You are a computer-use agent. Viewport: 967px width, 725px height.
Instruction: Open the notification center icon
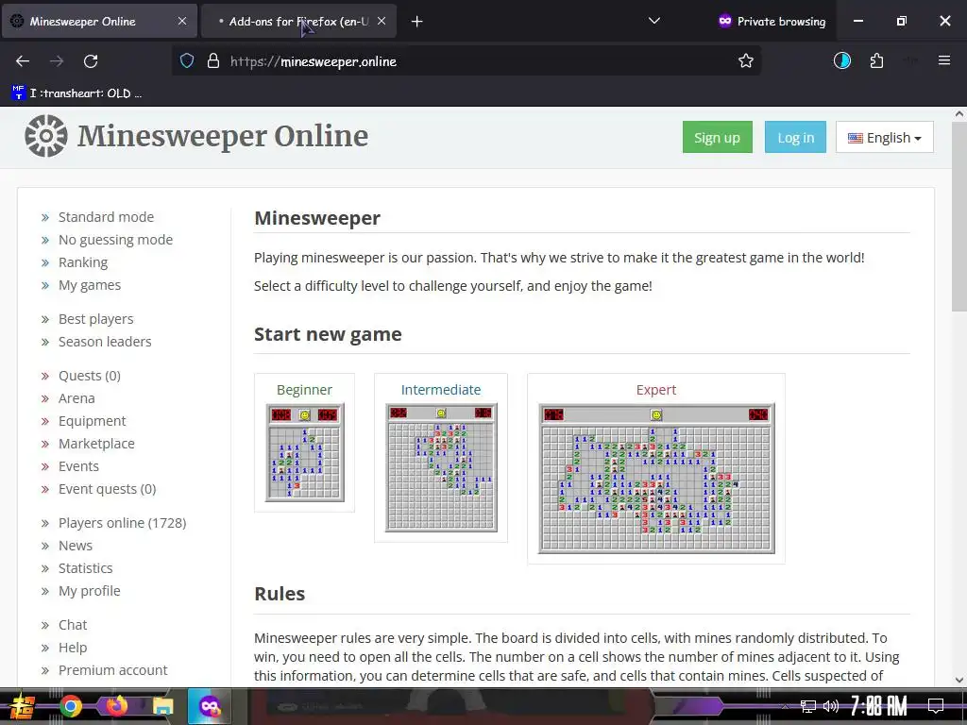tap(936, 706)
